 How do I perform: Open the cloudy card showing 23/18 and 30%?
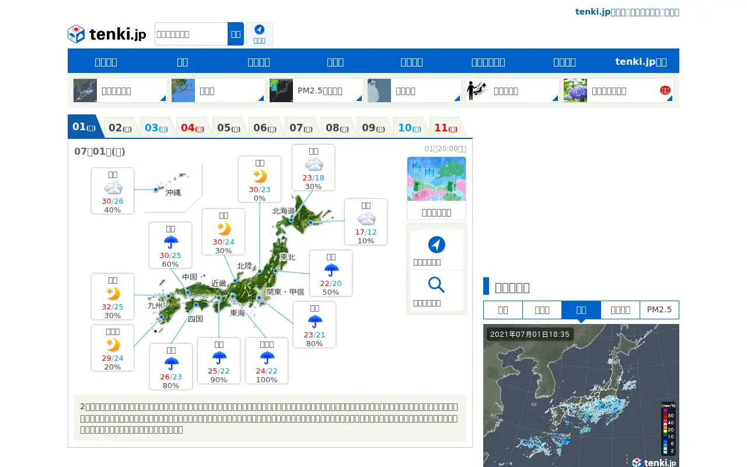[313, 168]
